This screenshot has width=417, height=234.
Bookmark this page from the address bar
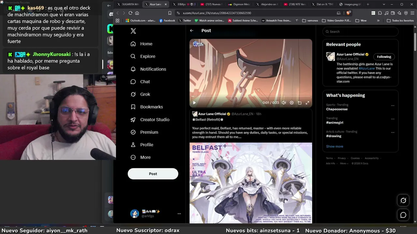tap(170, 13)
